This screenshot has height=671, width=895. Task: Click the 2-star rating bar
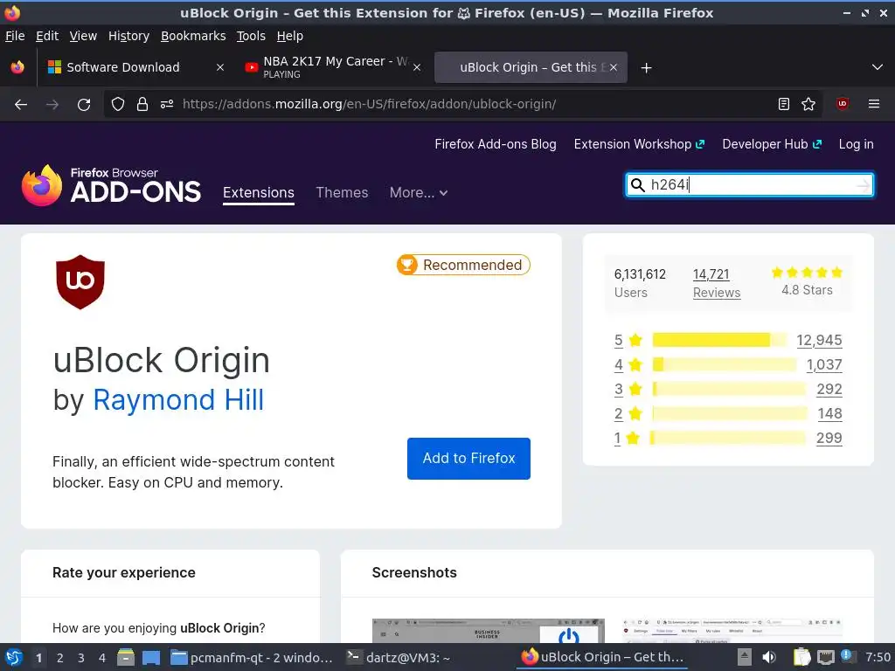point(730,413)
